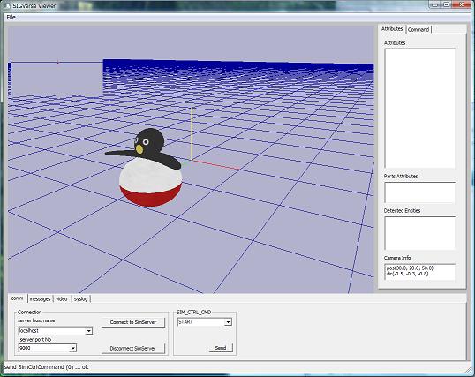This screenshot has height=377, width=475.
Task: Click the Camera Info text box
Action: click(x=420, y=272)
